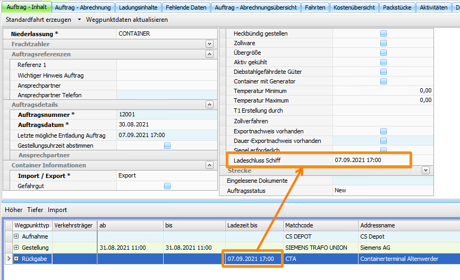Collapse the Auftragsreferenzen section
The image size is (460, 280).
[x=209, y=54]
